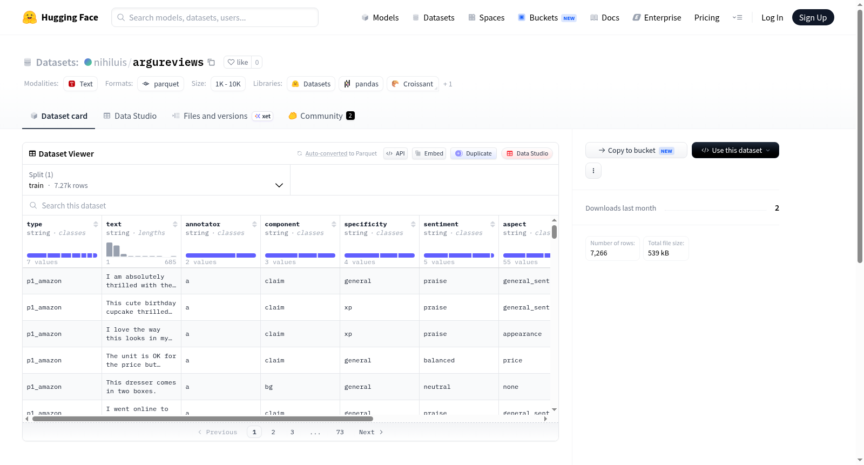Sort by the type column arrows

96,224
